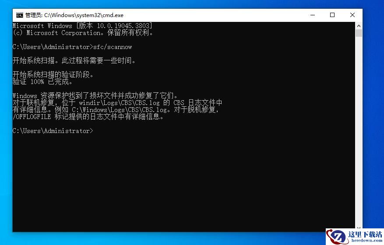The image size is (384, 245).
Task: Click the last C:\Users\Administrator> prompt line
Action: tap(53, 131)
